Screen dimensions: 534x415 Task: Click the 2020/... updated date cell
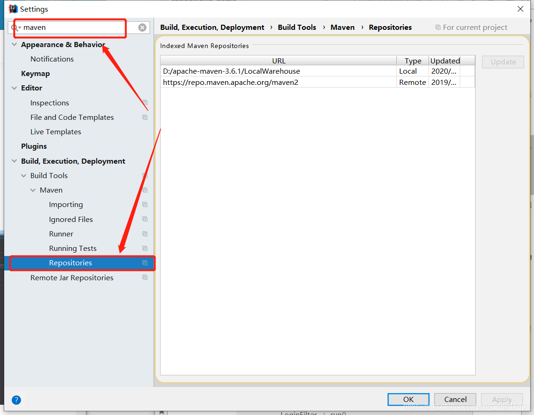(444, 71)
